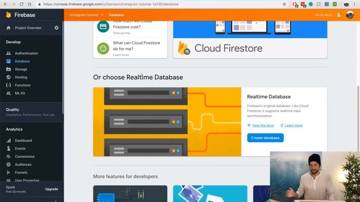Click View pricing link
Screen dimensions: 360x202
pyautogui.click(x=121, y=33)
